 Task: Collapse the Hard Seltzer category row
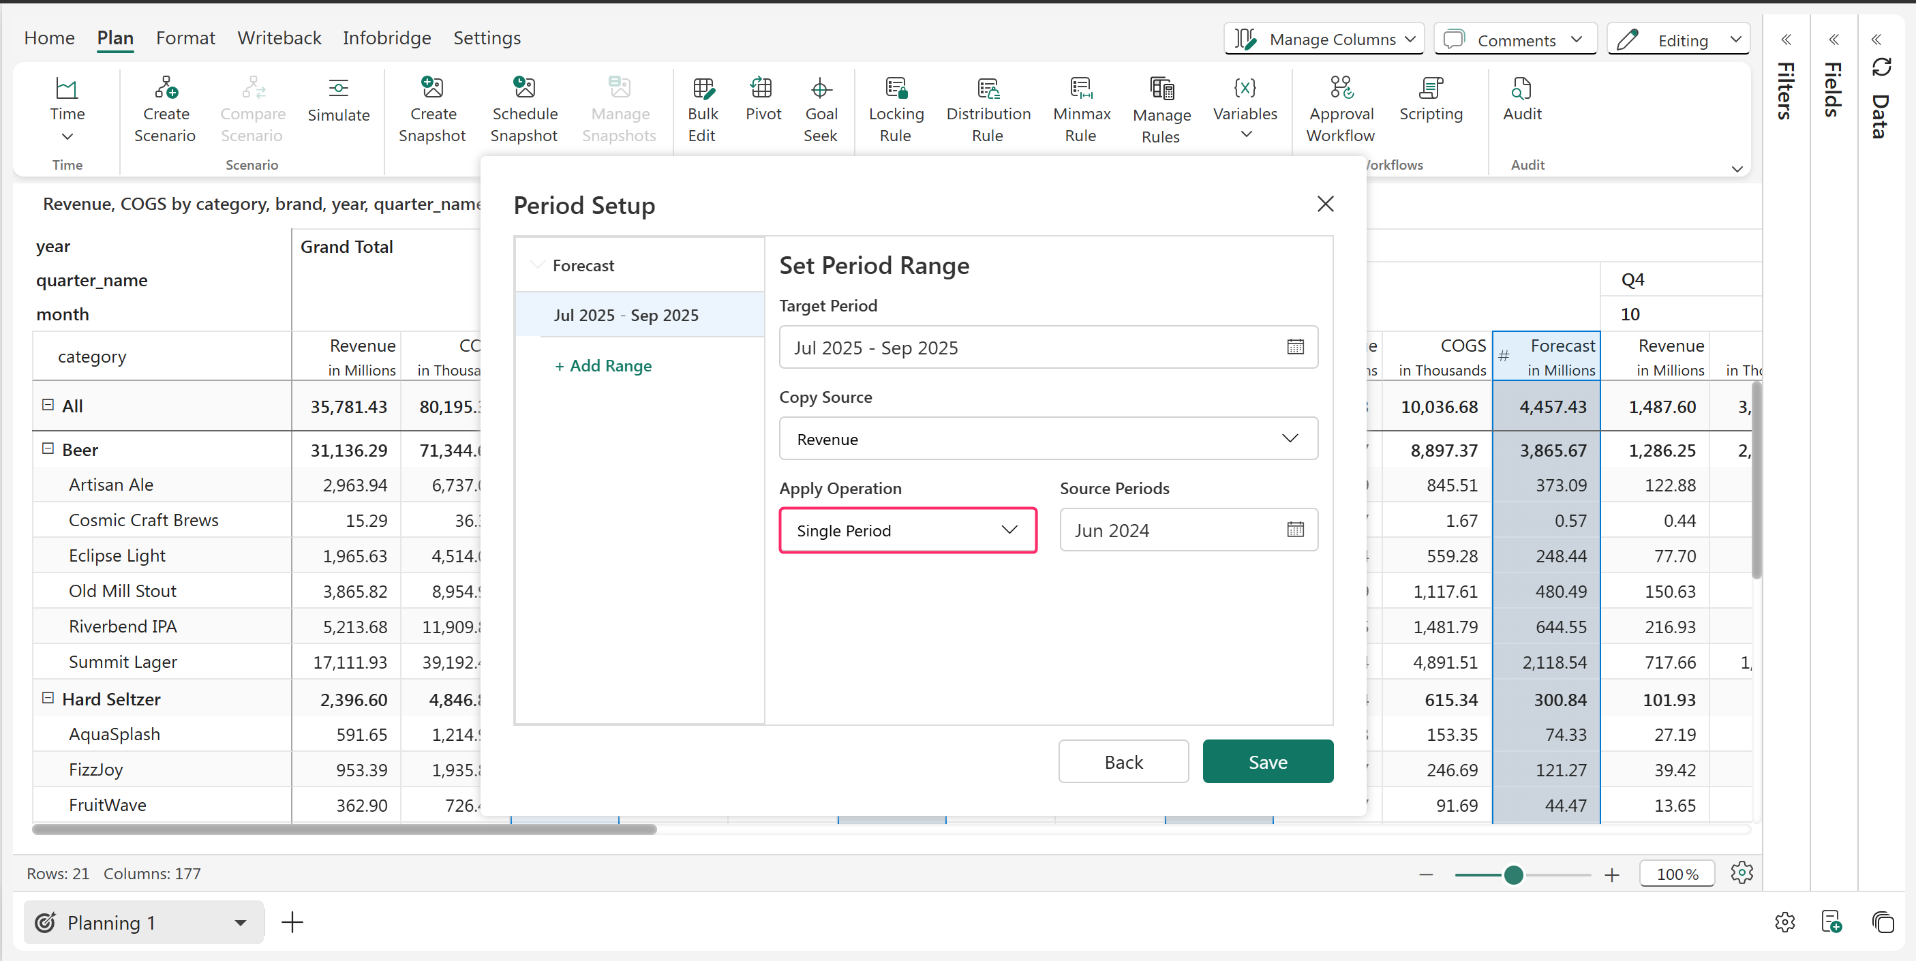[48, 698]
